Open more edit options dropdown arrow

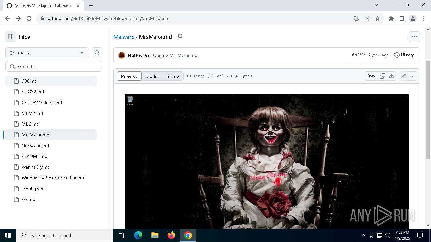point(412,76)
